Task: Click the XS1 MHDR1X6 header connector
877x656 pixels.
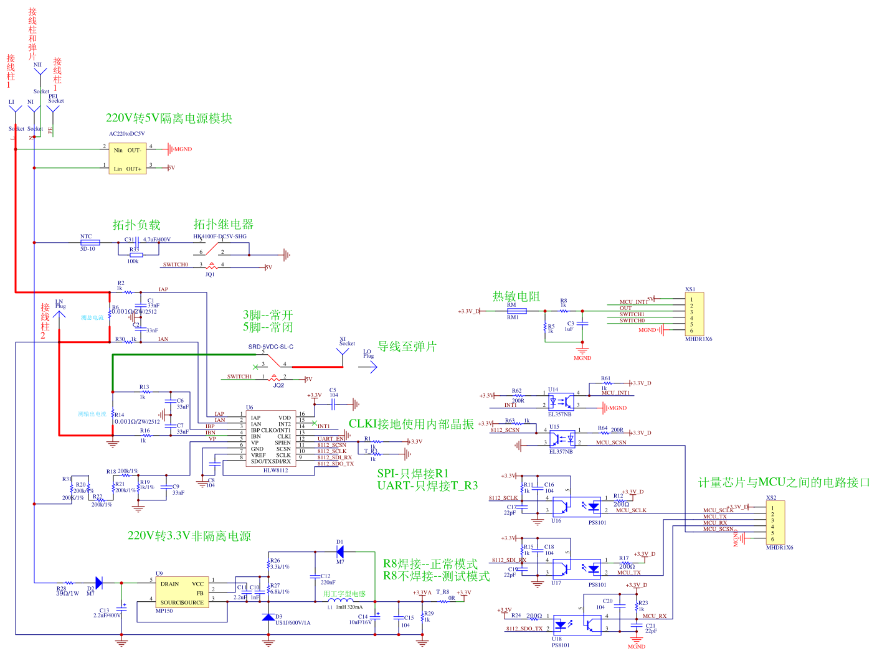Action: (694, 315)
